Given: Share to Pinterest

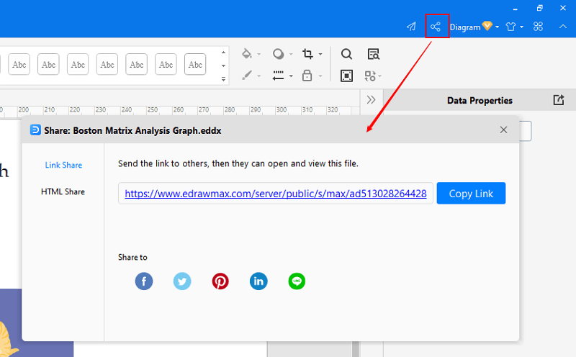Looking at the screenshot, I should (x=220, y=281).
